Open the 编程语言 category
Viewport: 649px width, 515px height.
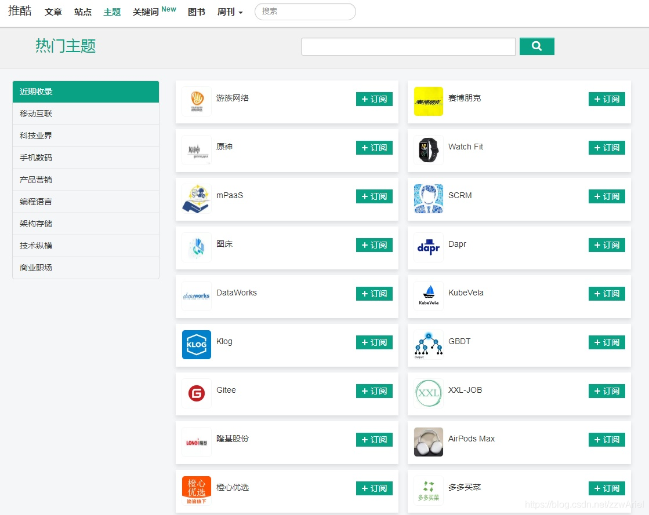click(86, 202)
